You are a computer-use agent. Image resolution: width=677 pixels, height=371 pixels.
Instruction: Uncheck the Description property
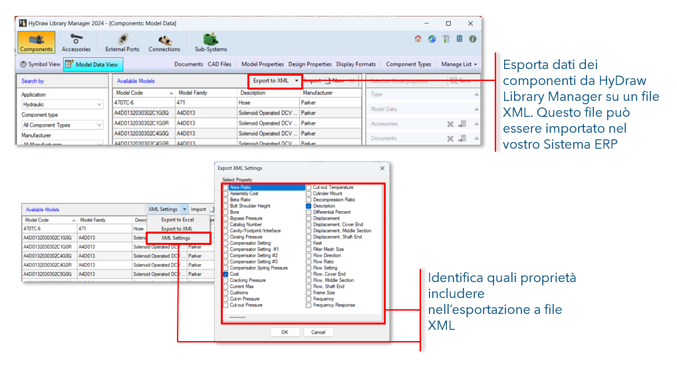pyautogui.click(x=309, y=206)
